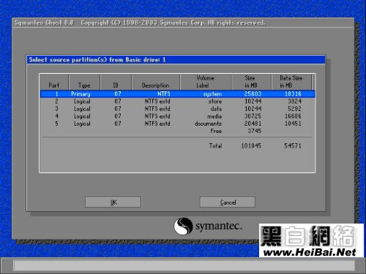Click the Size in MB column header
This screenshot has width=366, height=274.
[251, 82]
